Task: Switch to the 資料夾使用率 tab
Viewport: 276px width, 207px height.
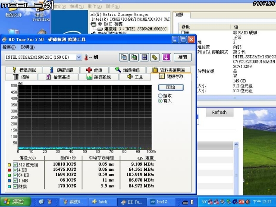Action: click(x=169, y=70)
